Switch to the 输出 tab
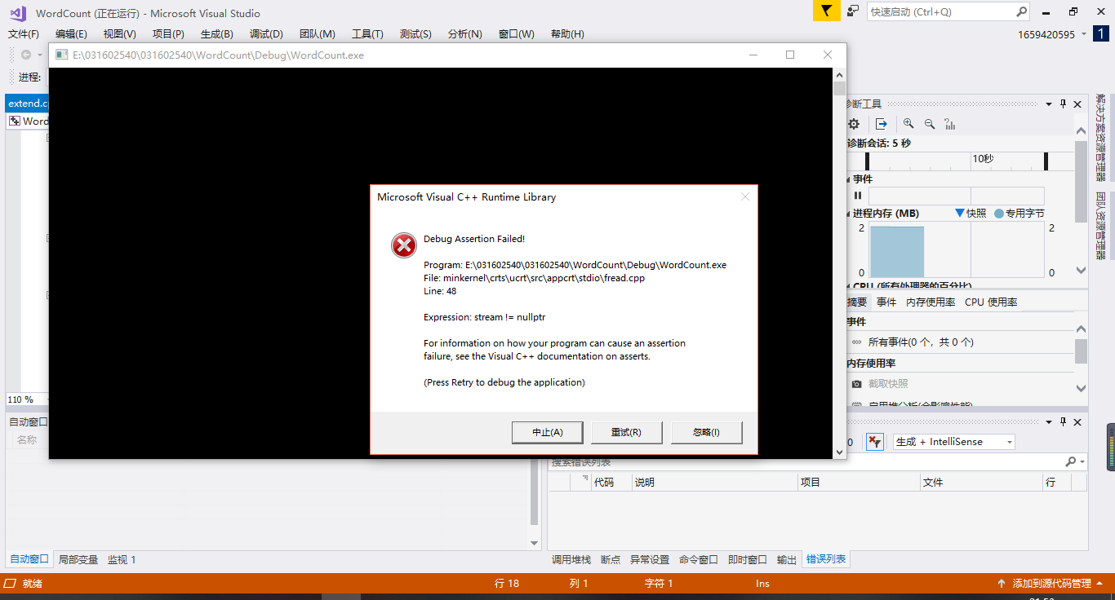1115x600 pixels. pos(787,559)
